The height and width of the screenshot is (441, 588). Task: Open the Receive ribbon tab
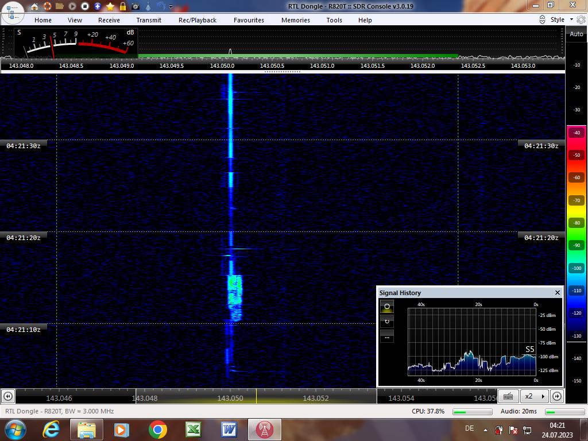click(x=109, y=20)
